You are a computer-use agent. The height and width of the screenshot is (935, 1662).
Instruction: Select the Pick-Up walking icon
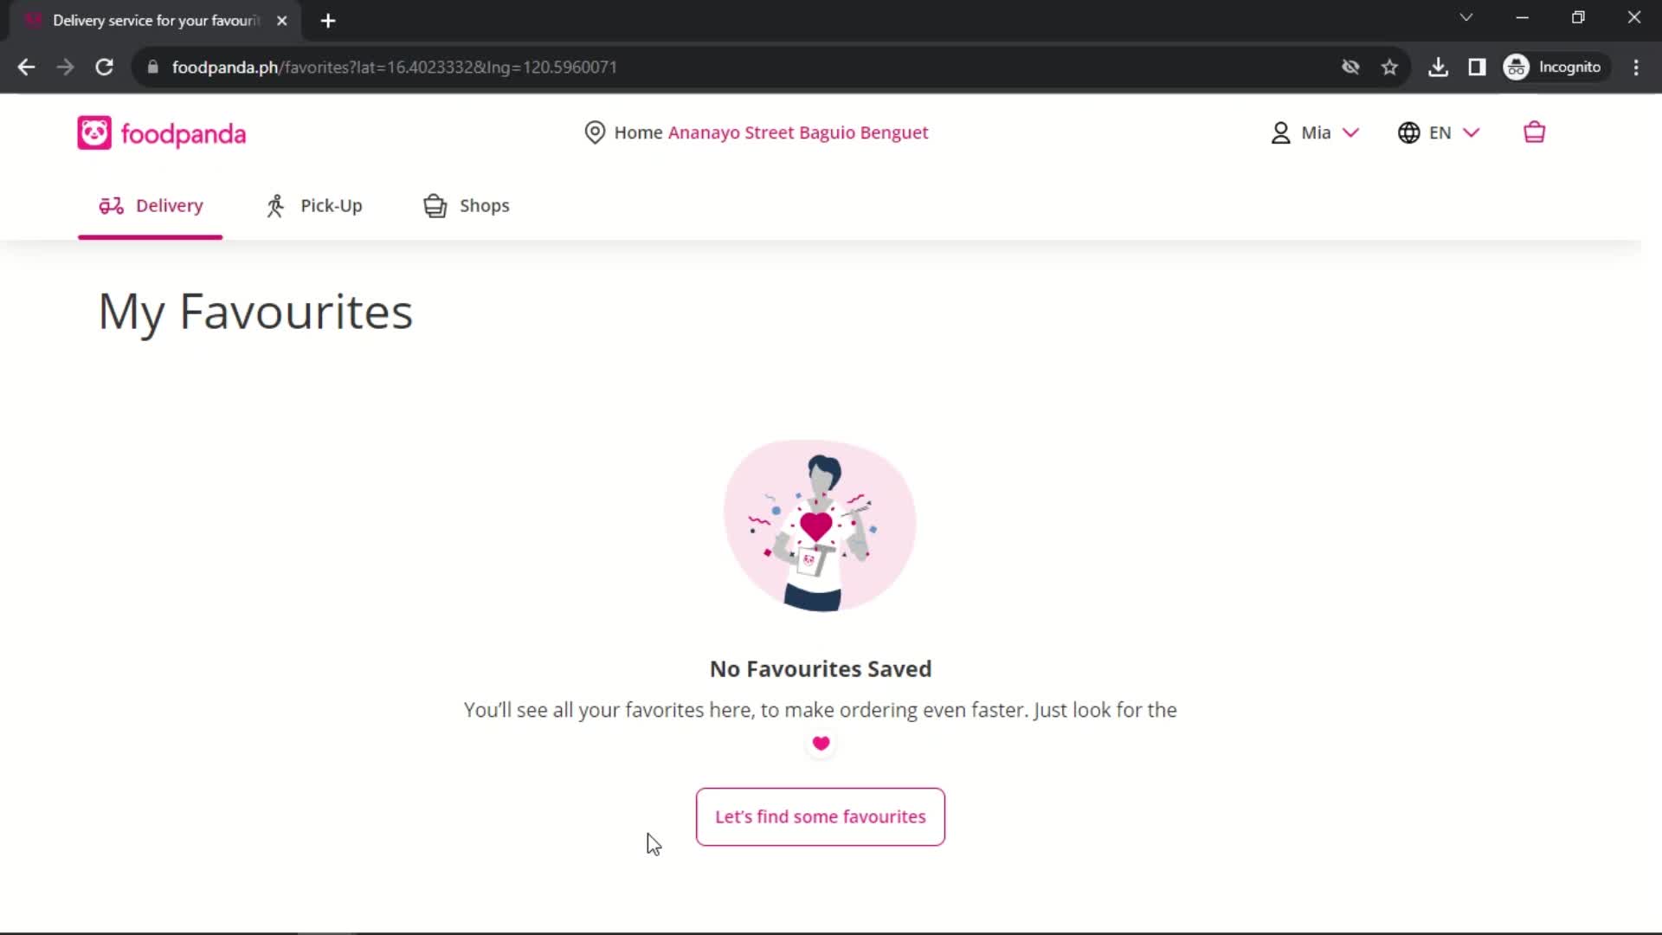coord(274,205)
